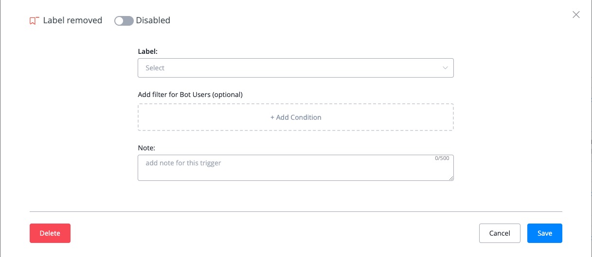Screen dimensions: 592x257
Task: Click the Disabled status text beside the switch
Action: pos(153,20)
